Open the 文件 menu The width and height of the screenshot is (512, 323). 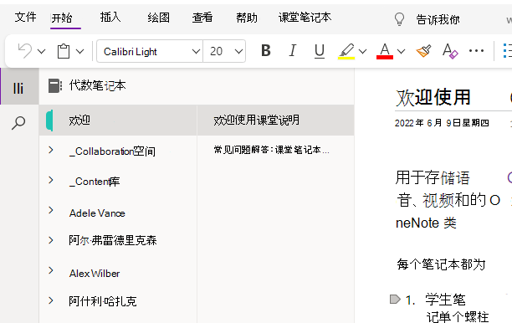25,18
